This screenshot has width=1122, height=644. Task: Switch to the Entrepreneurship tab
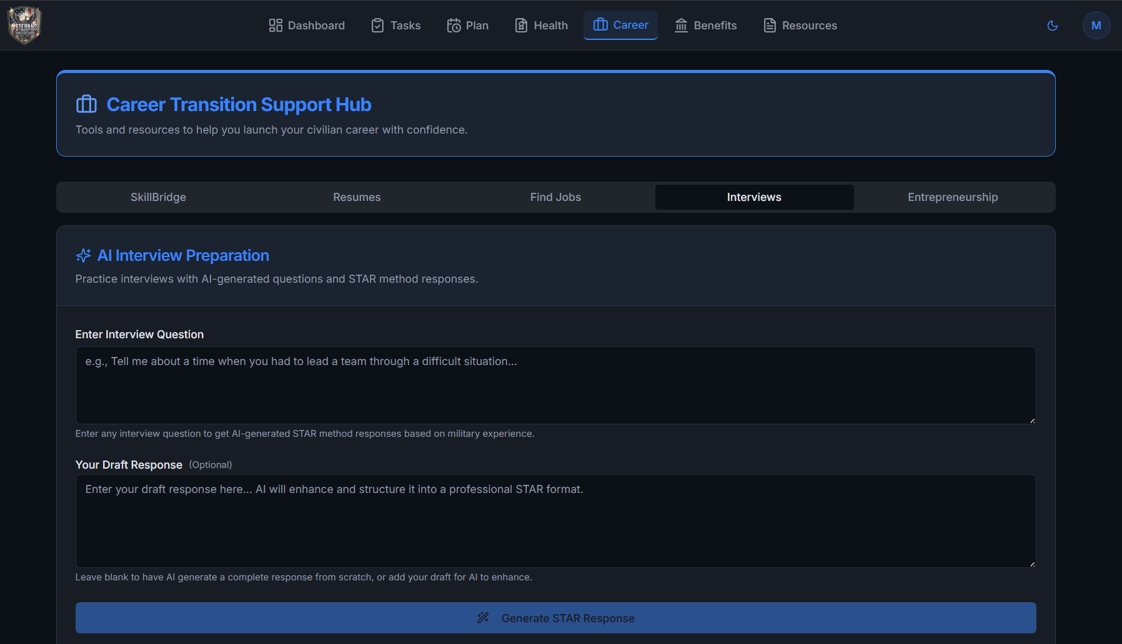tap(952, 197)
